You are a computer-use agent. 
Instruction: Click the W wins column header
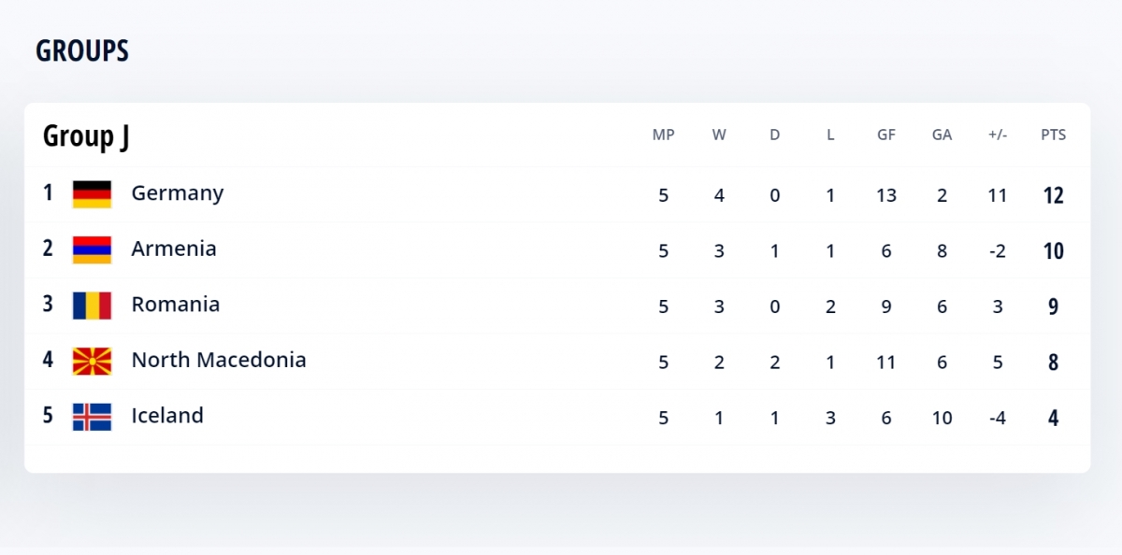(x=719, y=135)
